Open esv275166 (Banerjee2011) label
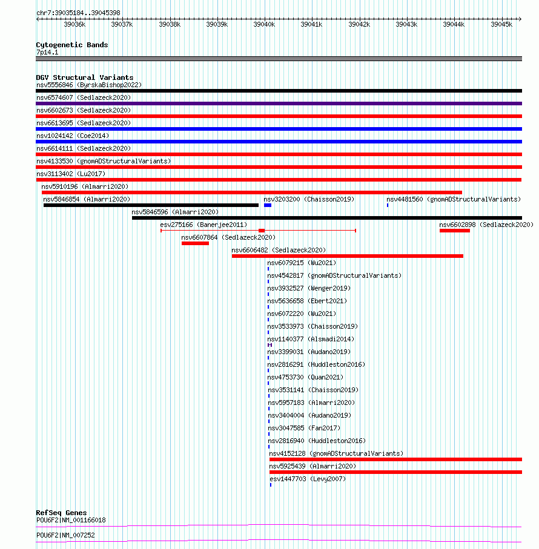Image resolution: width=539 pixels, height=549 pixels. (x=203, y=225)
